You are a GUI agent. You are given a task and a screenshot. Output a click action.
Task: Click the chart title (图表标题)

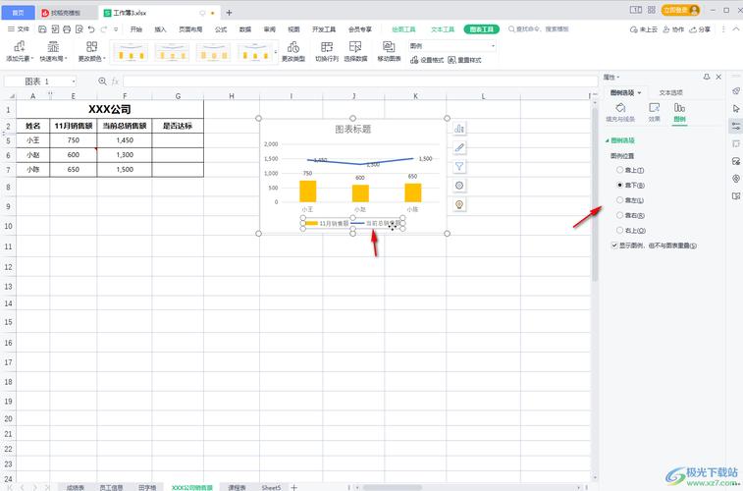coord(353,129)
